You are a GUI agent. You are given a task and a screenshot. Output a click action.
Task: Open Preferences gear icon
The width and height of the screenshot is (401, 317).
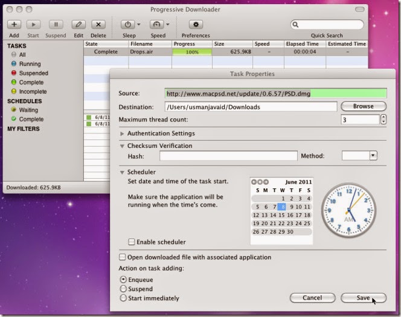pyautogui.click(x=196, y=25)
